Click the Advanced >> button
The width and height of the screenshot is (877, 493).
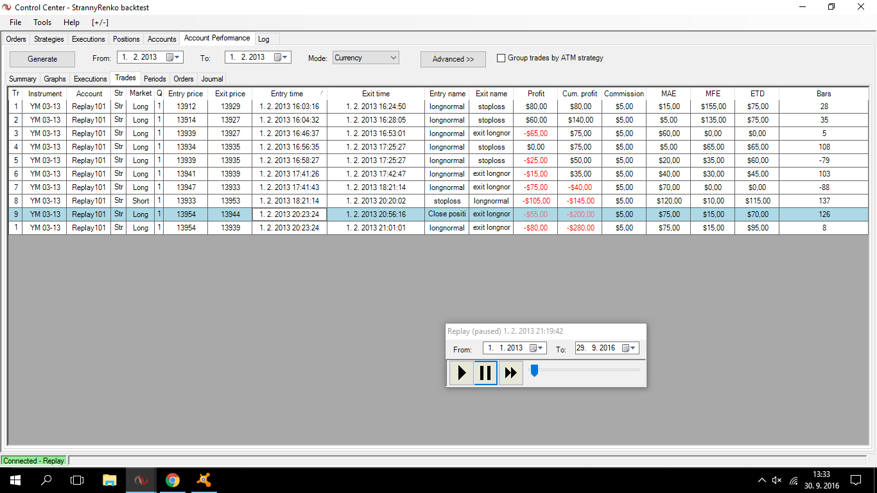(453, 59)
